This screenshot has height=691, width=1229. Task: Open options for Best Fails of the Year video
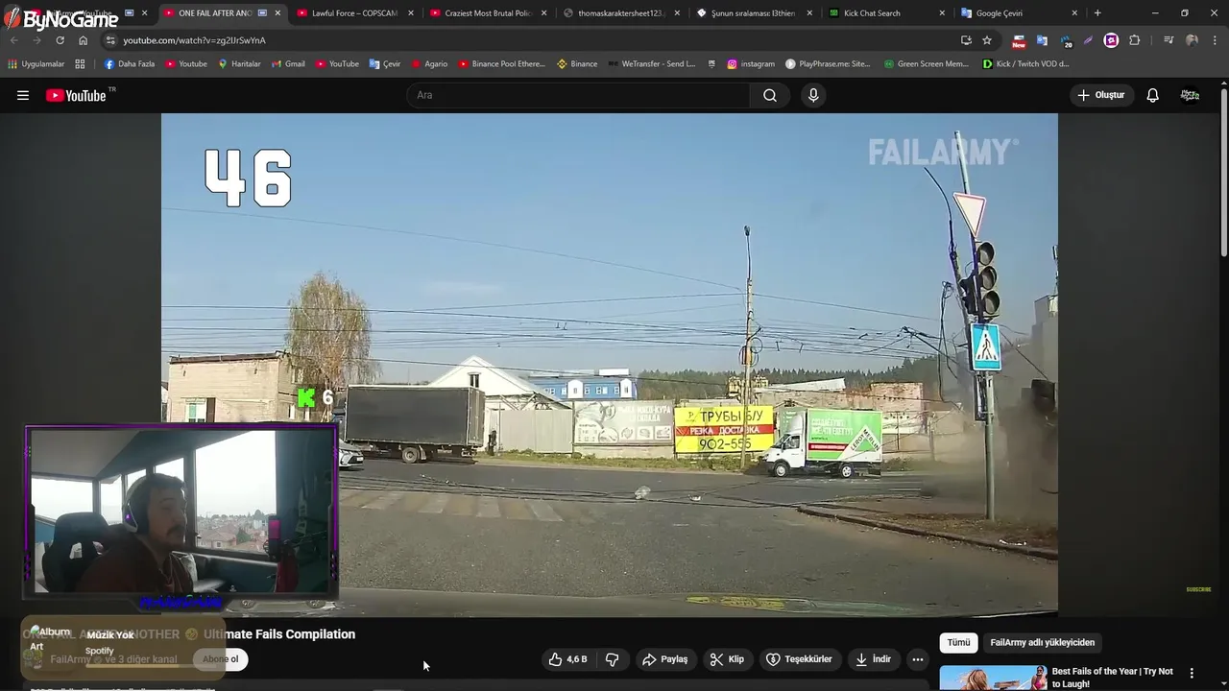1192,674
